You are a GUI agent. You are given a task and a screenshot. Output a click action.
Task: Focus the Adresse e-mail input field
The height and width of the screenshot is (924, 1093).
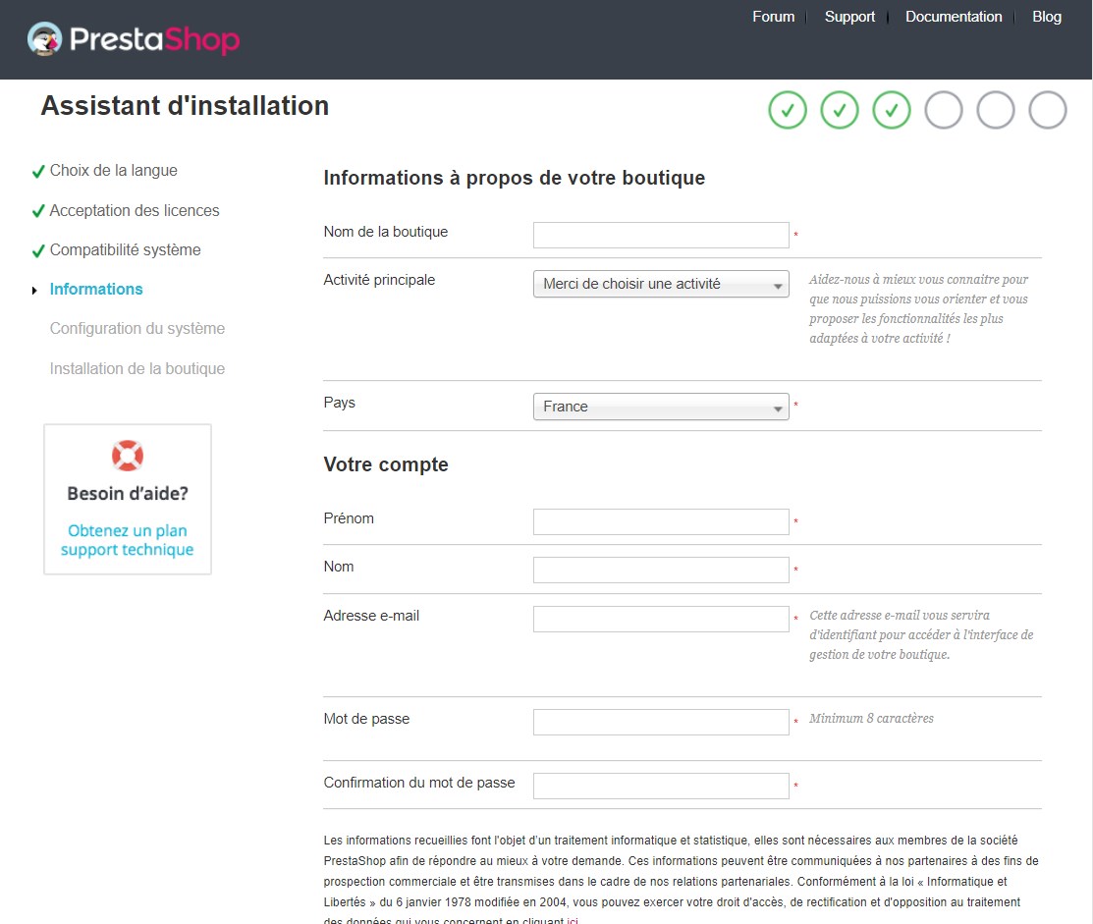coord(661,619)
